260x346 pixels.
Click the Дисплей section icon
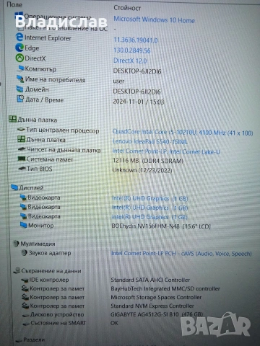(14, 187)
